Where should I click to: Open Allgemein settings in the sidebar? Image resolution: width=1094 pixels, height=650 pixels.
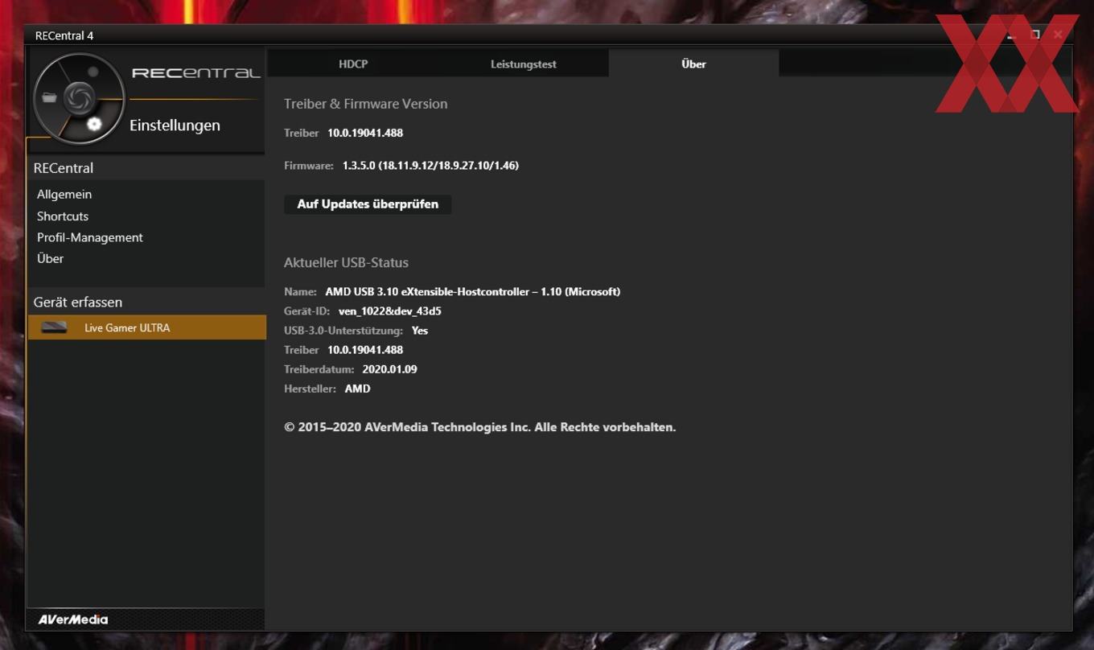pyautogui.click(x=64, y=194)
